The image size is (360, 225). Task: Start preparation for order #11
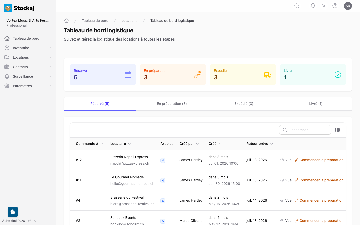[319, 180]
